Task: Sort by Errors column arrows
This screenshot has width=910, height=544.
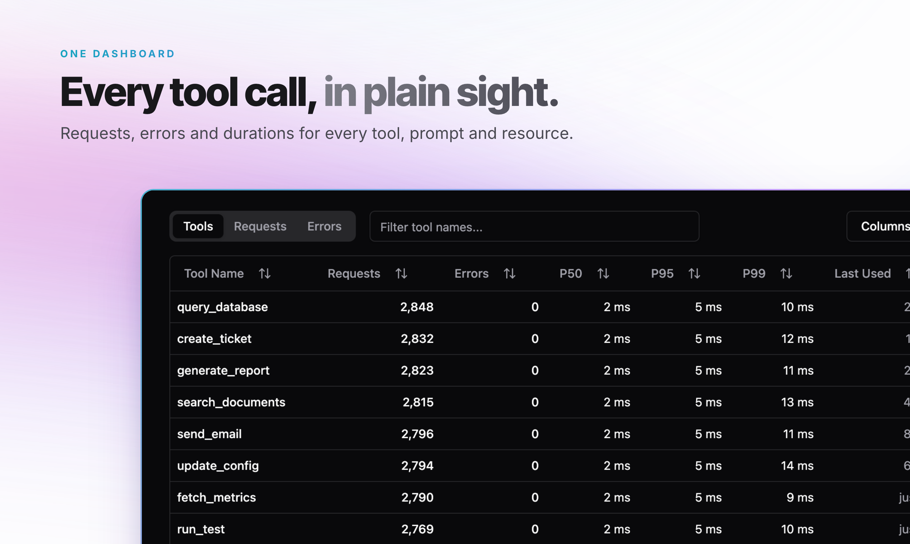Action: click(509, 273)
